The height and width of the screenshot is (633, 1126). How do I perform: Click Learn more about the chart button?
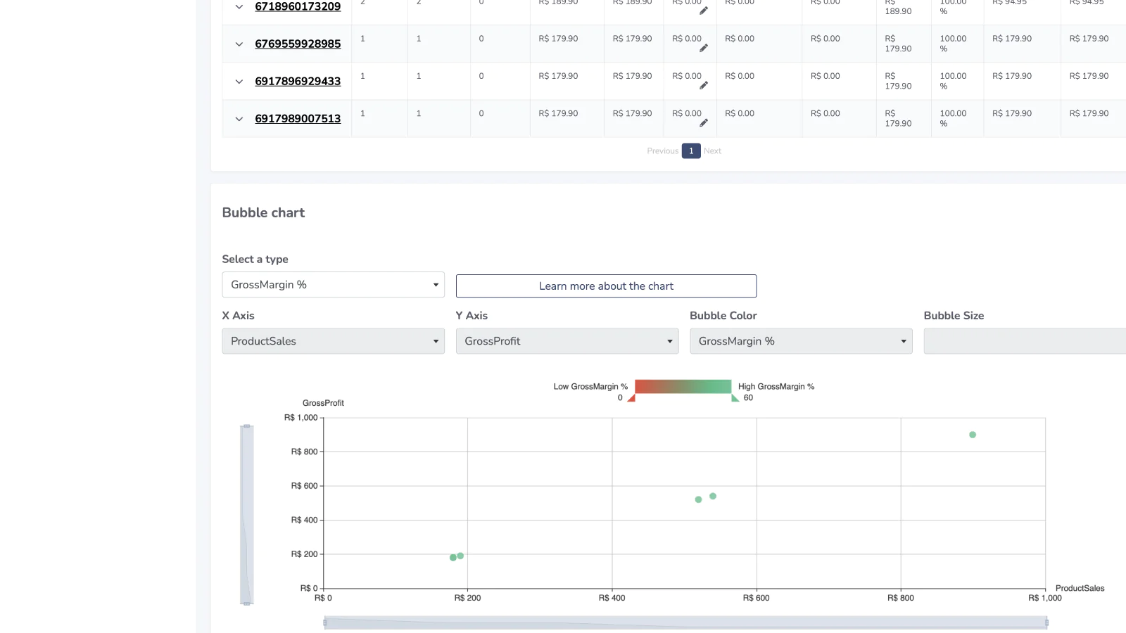click(606, 286)
